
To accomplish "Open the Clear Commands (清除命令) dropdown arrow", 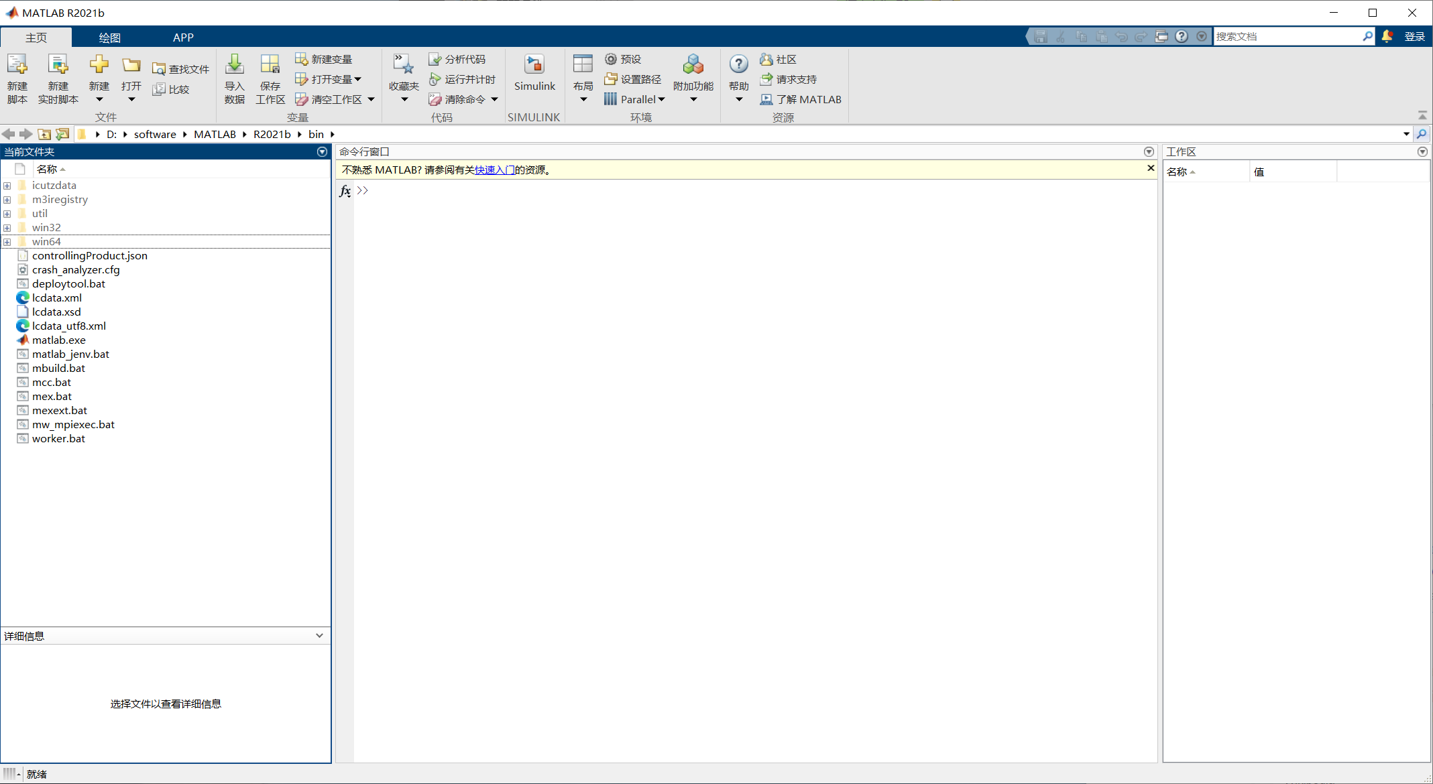I will 494,99.
